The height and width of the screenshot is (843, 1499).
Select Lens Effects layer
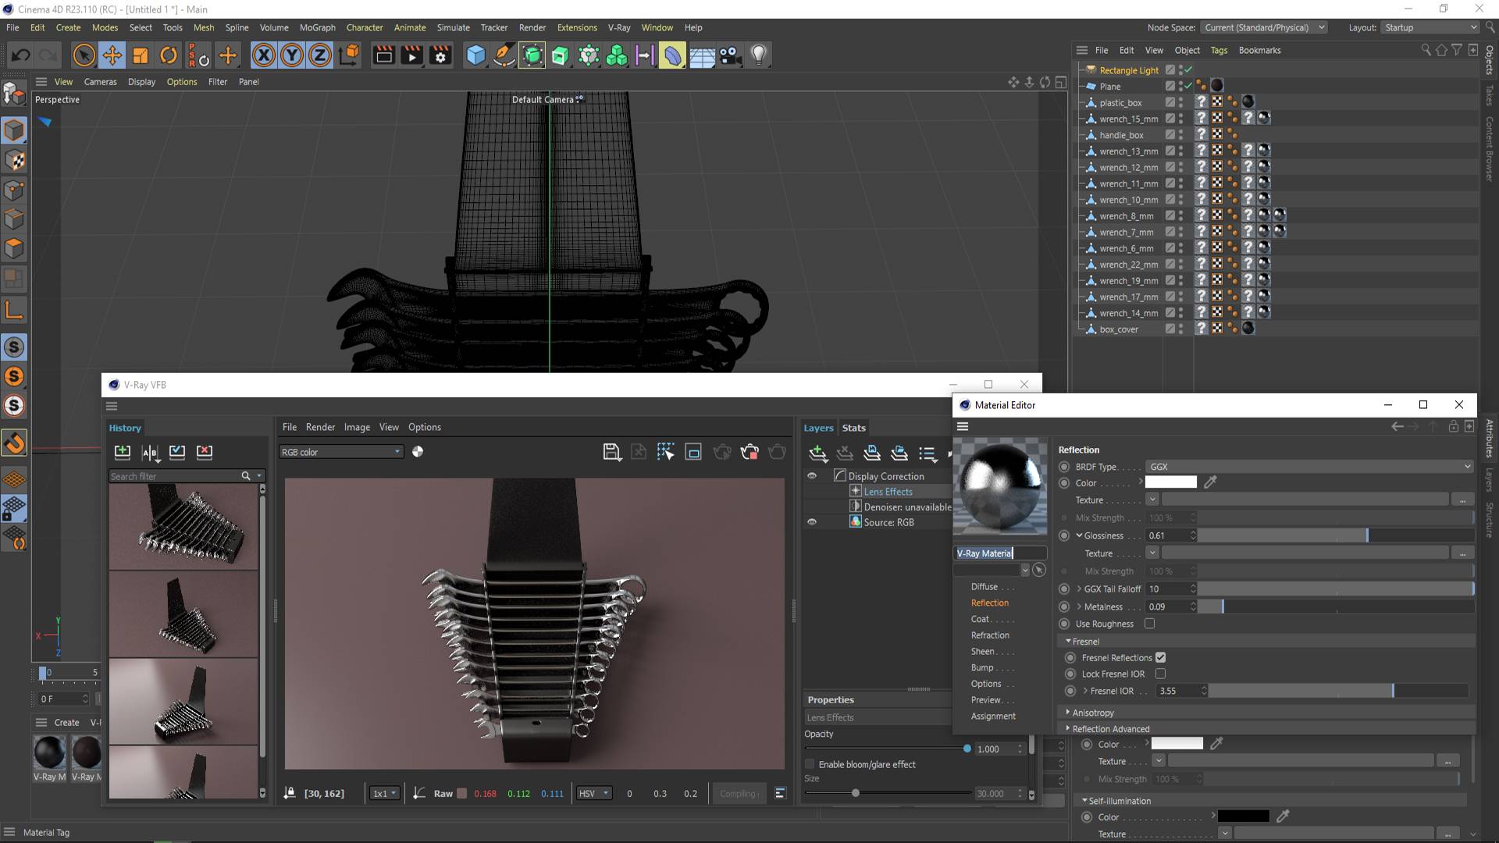click(x=888, y=492)
